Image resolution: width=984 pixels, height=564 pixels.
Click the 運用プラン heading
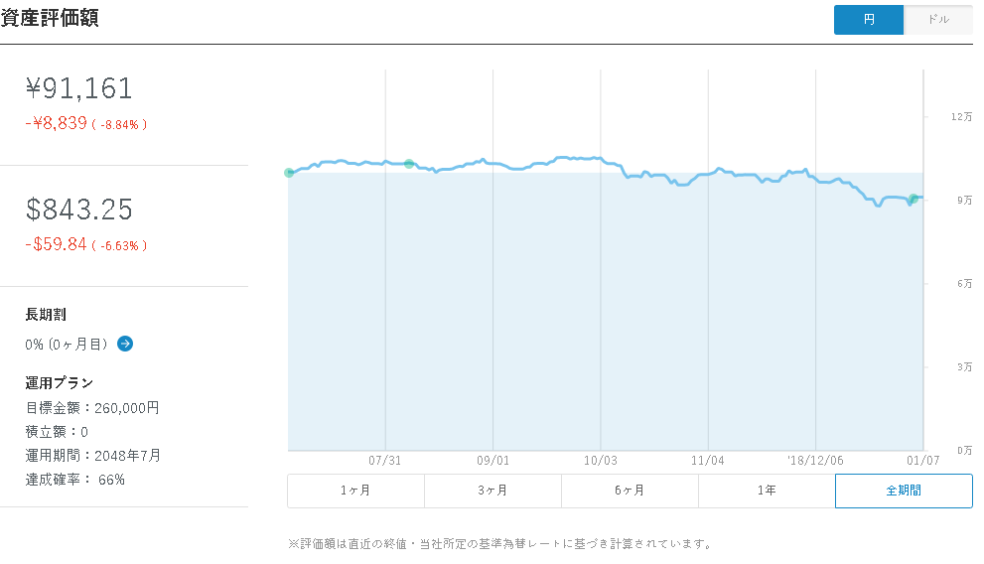coord(59,382)
